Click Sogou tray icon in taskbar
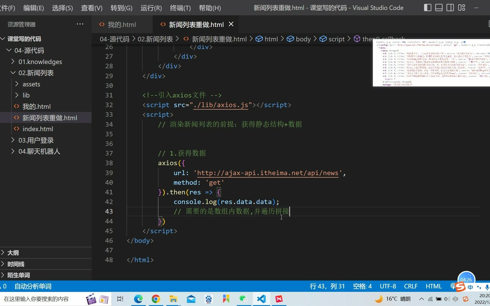This screenshot has height=306, width=490. click(465, 299)
